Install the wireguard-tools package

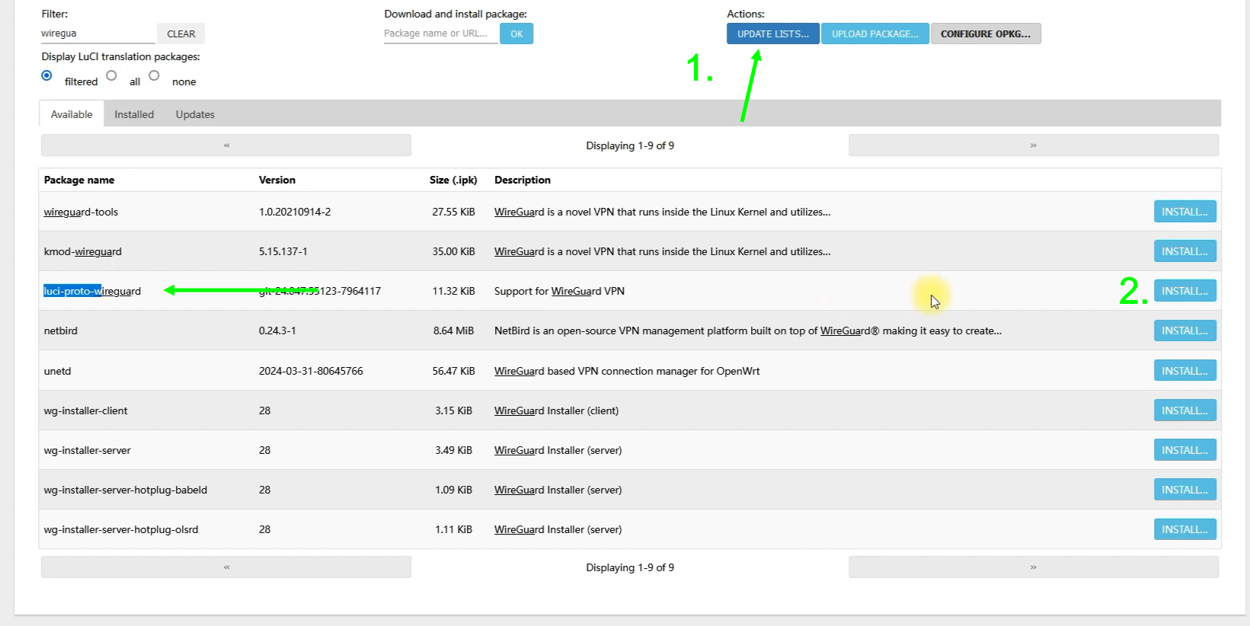pyautogui.click(x=1184, y=212)
